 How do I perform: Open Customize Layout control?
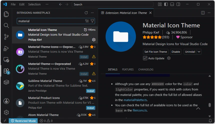point(160,4)
